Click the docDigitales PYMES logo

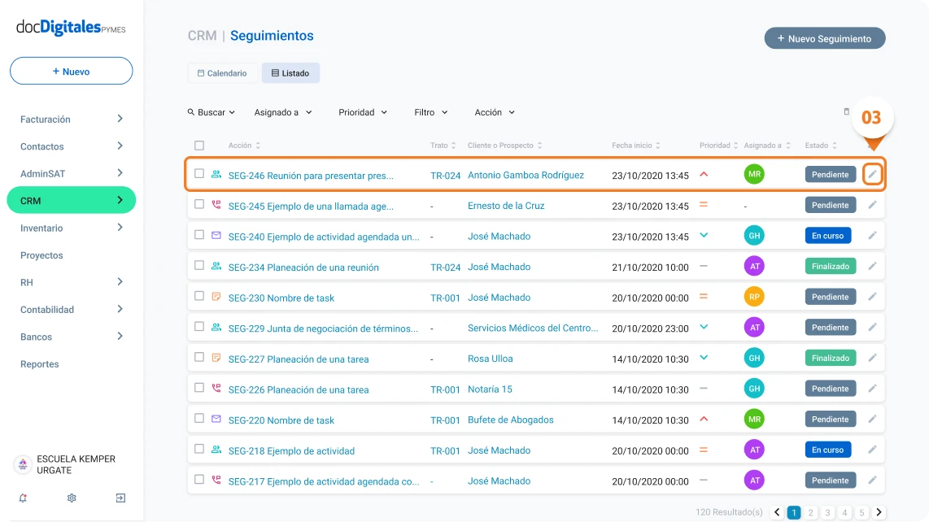coord(71,28)
